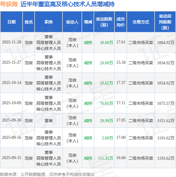Viewport: 176px width, 177px height.
Task: Click the average price 16.68
Action: [121, 158]
